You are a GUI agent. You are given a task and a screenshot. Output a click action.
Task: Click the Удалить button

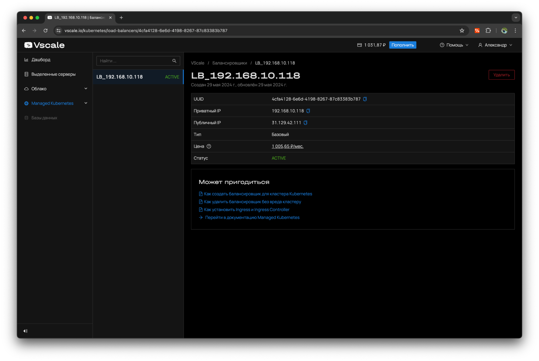point(502,75)
